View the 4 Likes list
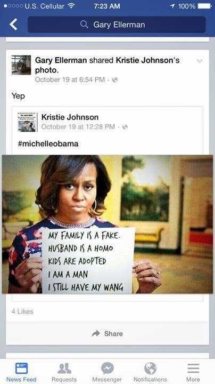Viewport: 215px width, 384px height. click(x=22, y=311)
